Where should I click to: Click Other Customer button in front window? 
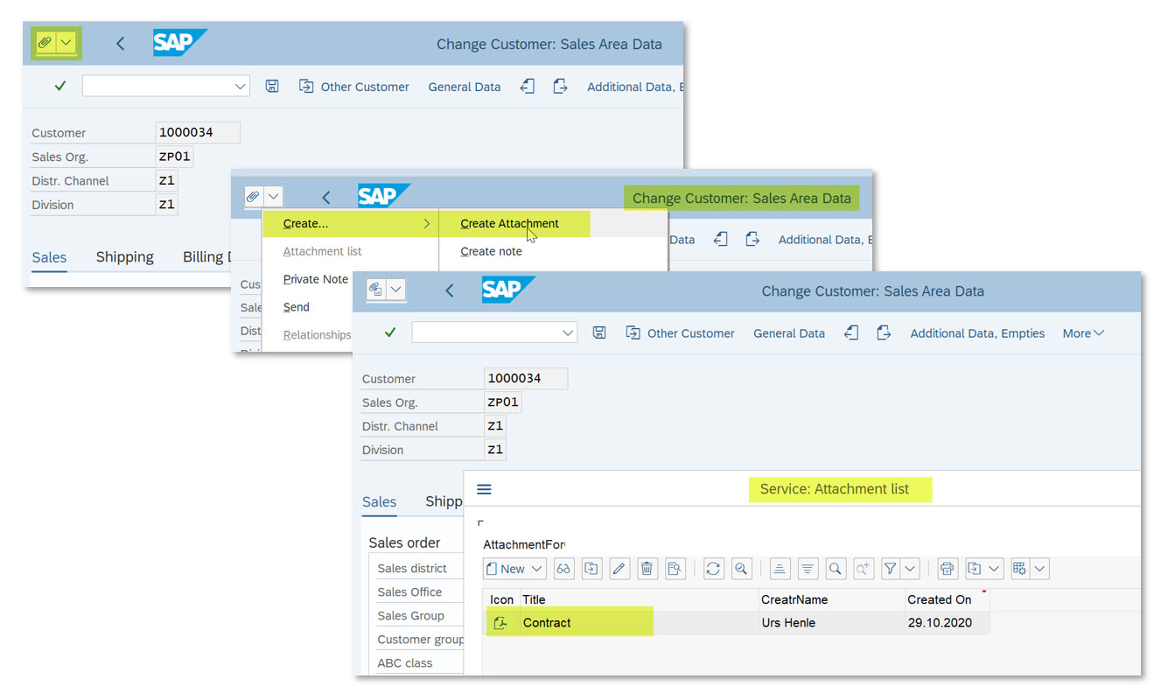[681, 333]
